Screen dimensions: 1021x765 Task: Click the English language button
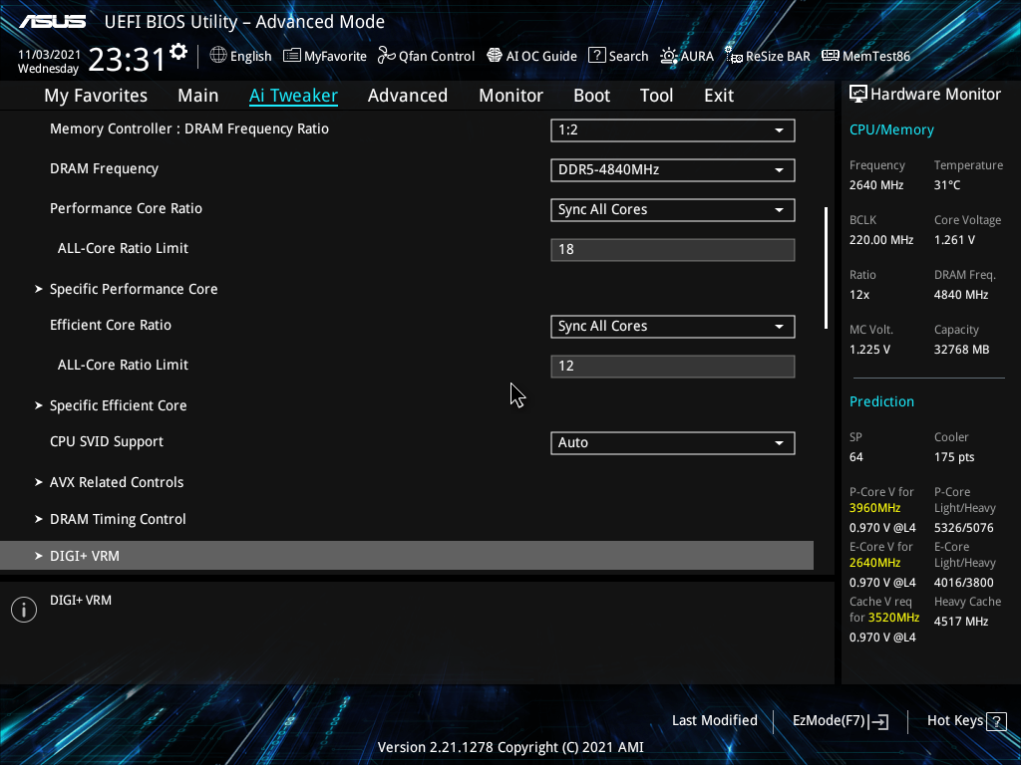click(250, 56)
